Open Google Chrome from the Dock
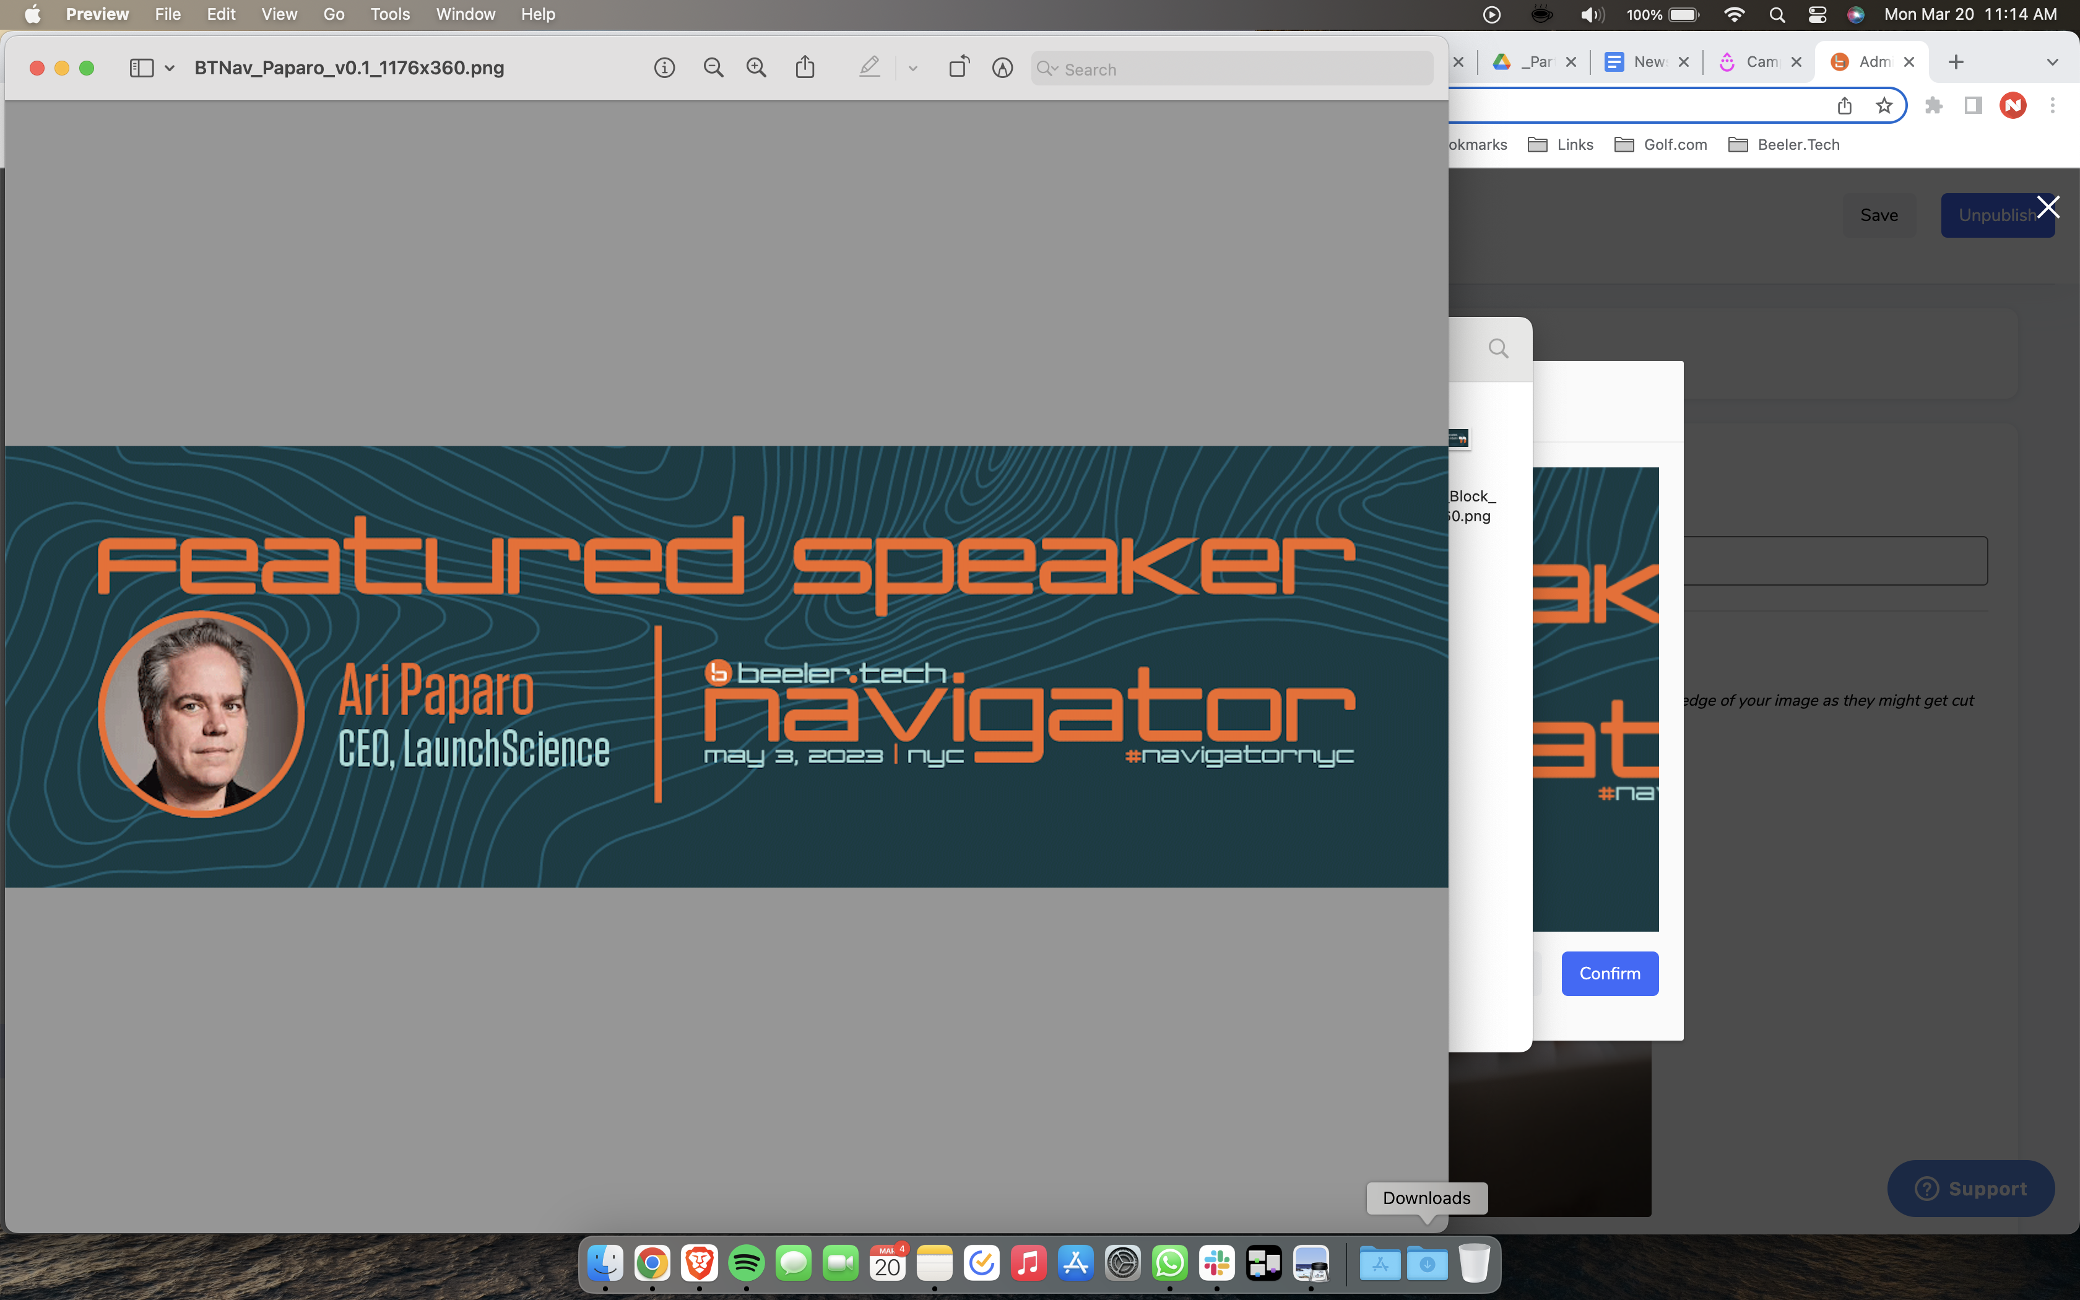 coord(652,1263)
